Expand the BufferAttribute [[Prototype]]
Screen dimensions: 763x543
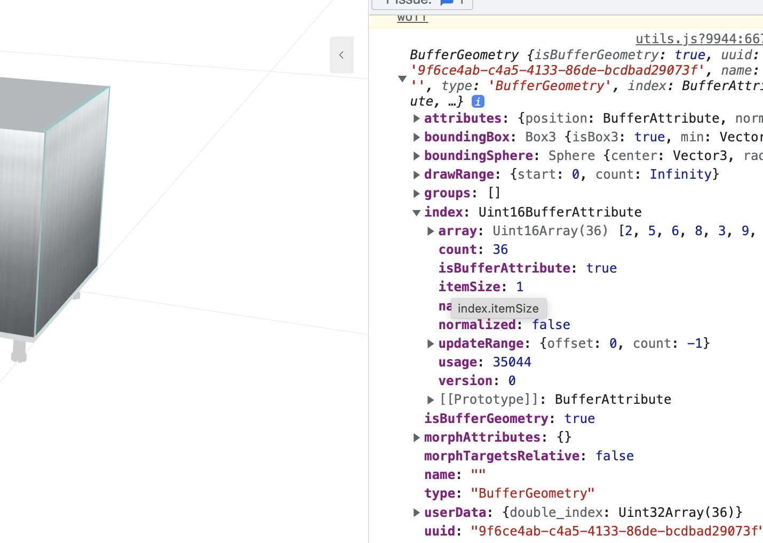click(x=431, y=399)
